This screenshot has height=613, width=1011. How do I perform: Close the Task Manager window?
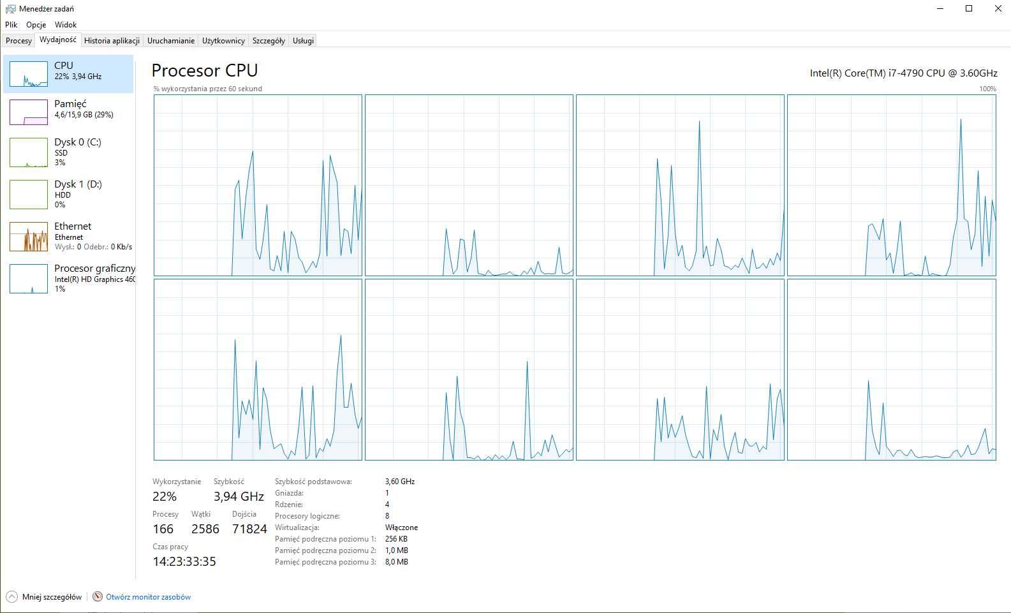click(998, 8)
